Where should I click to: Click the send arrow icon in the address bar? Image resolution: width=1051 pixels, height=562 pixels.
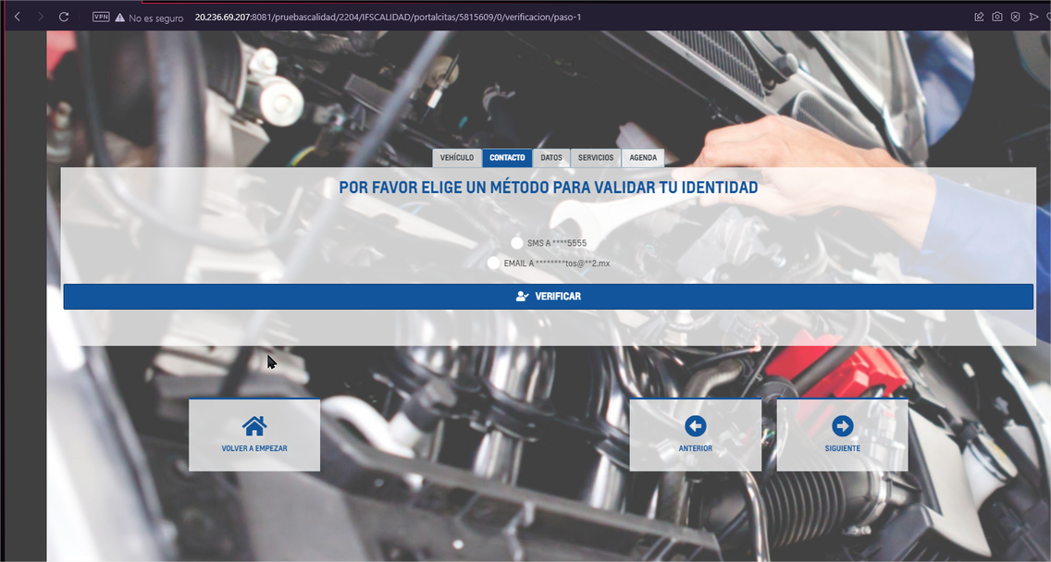click(1033, 17)
